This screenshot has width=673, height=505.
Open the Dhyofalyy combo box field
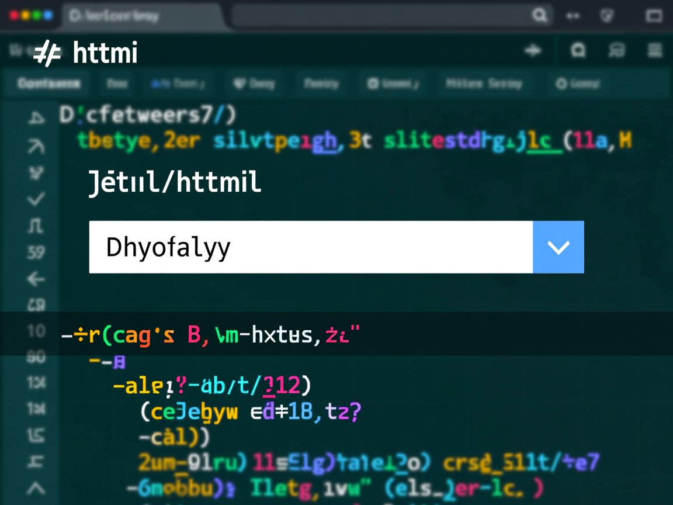310,247
